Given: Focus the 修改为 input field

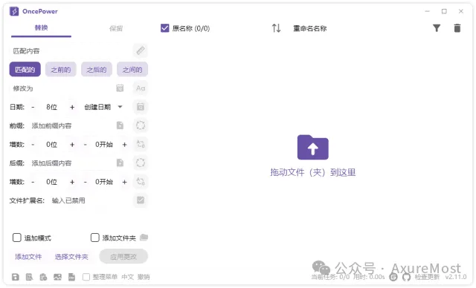Looking at the screenshot, I should pos(62,88).
